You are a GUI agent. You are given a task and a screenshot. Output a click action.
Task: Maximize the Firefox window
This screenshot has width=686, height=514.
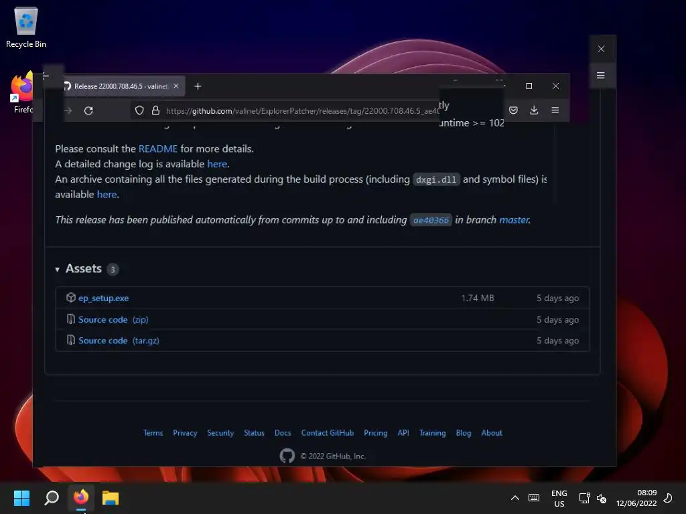click(x=529, y=86)
